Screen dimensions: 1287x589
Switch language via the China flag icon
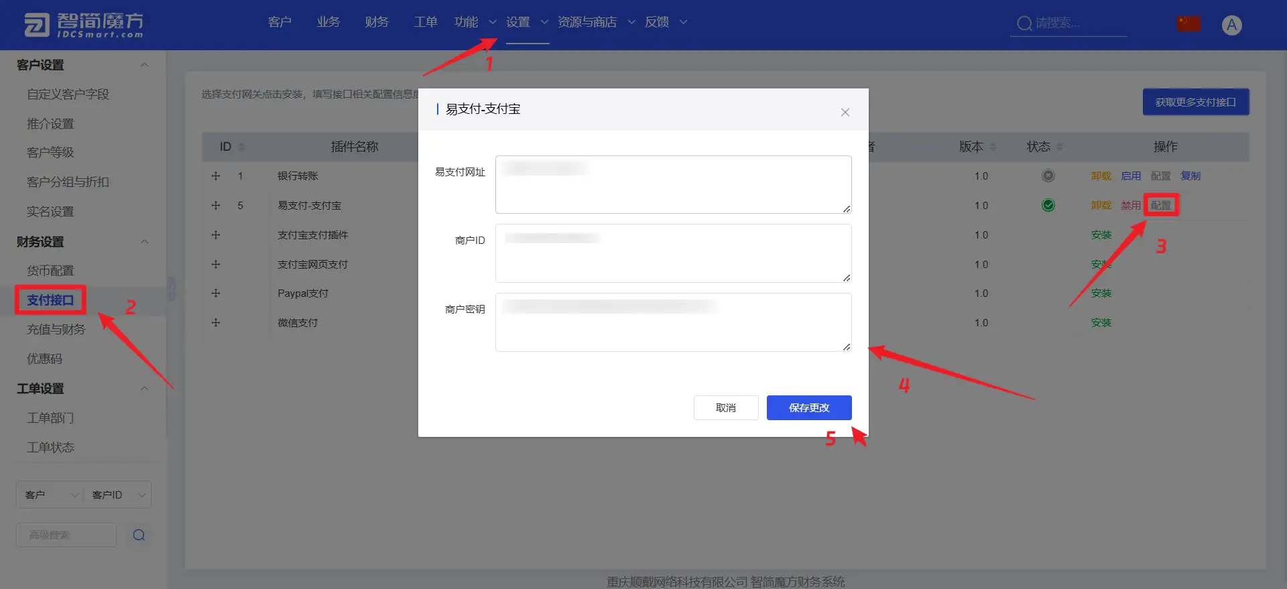1188,24
